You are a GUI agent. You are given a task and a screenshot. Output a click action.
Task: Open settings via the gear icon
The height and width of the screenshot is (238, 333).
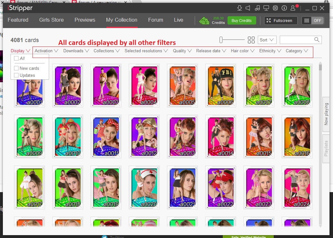[x=275, y=8]
